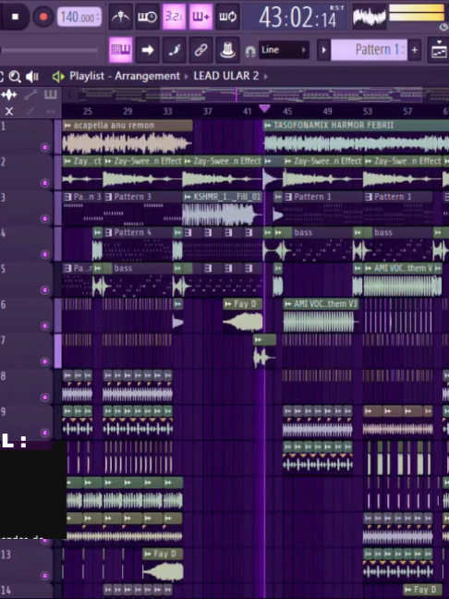This screenshot has width=449, height=599.
Task: Click the metronome icon
Action: click(x=121, y=17)
